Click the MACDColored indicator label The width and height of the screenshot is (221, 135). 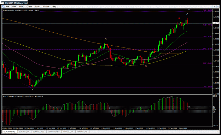point(23,96)
